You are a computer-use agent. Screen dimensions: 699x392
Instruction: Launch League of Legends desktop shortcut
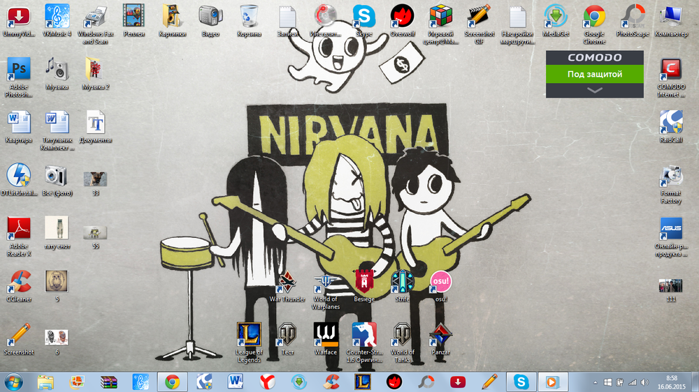point(249,342)
